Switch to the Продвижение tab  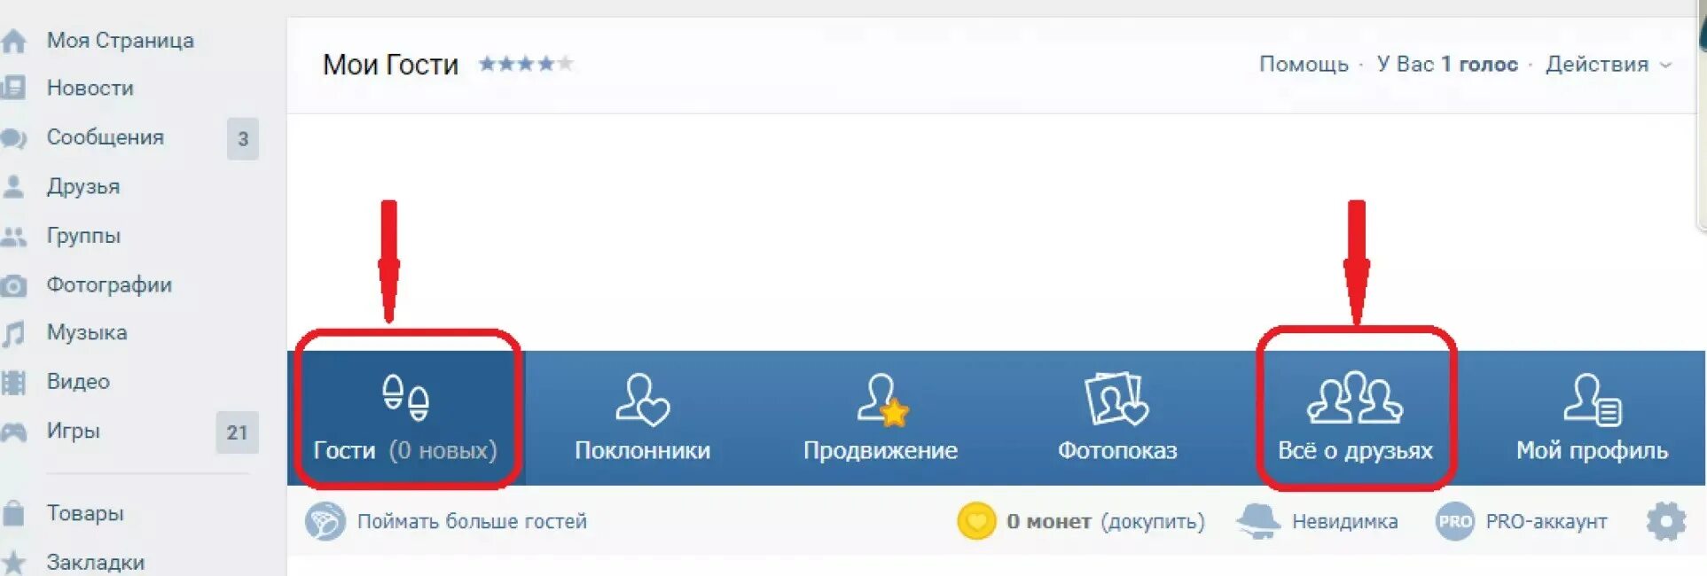tap(881, 418)
